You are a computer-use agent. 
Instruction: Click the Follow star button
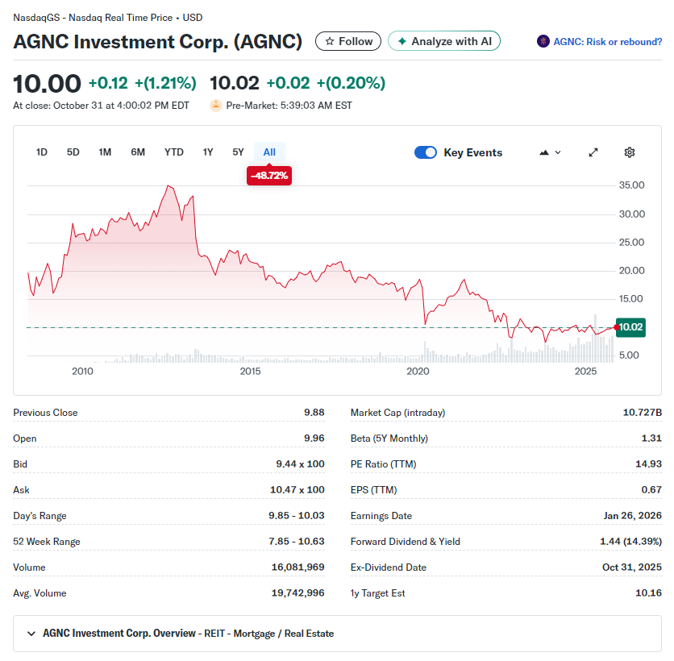(x=347, y=41)
